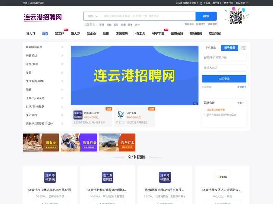Screen dimensions: 273x204
Task: Open 地图 navigation item
Action: pyautogui.click(x=106, y=34)
